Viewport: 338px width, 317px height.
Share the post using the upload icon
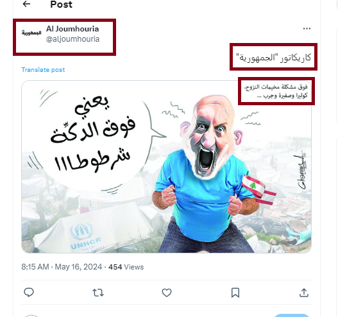(x=304, y=293)
